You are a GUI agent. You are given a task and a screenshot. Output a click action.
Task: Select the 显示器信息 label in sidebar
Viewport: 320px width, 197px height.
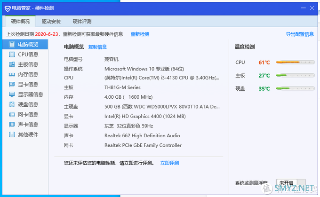click(x=31, y=95)
